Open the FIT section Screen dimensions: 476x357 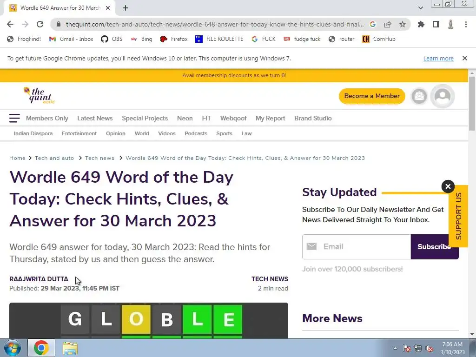tap(206, 118)
